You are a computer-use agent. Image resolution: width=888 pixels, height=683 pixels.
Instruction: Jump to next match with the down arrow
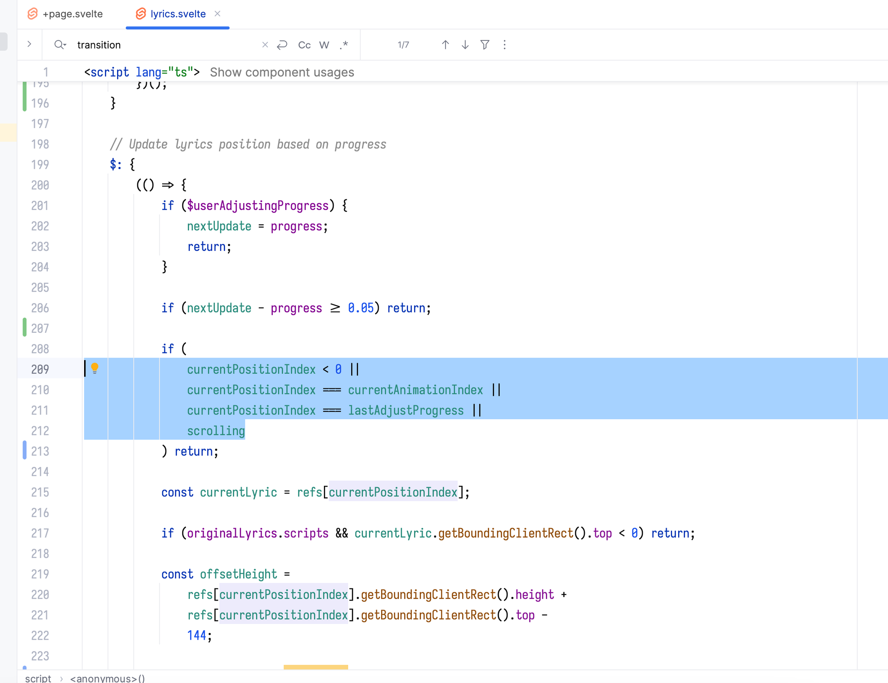pyautogui.click(x=464, y=44)
